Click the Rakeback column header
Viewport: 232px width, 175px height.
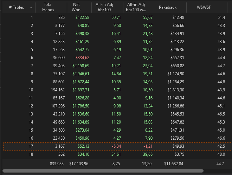(168, 7)
